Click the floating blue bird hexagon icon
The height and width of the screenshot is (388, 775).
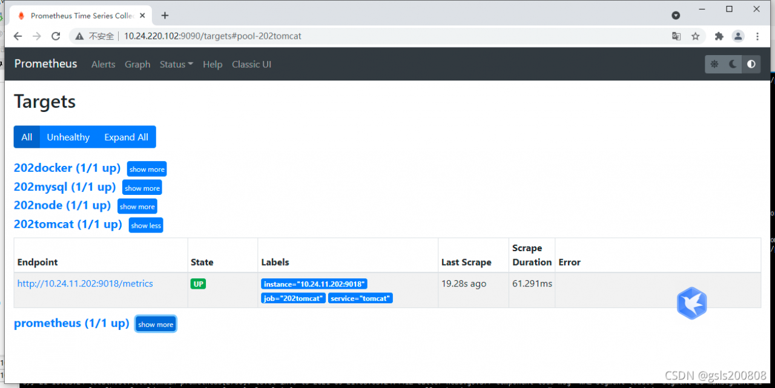point(692,303)
